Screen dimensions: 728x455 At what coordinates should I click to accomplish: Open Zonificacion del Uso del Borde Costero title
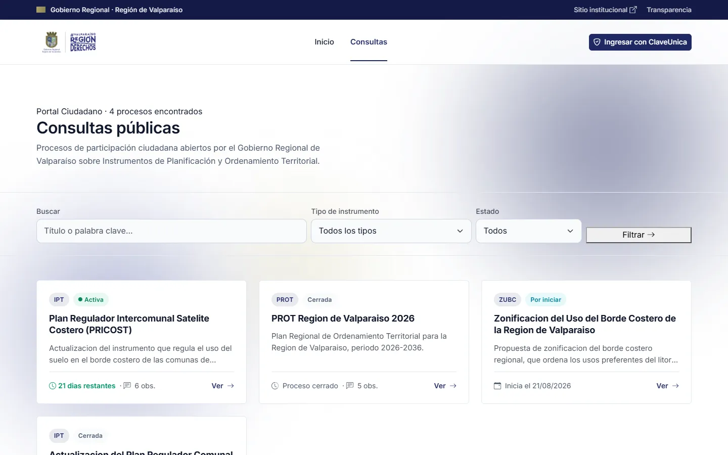click(585, 324)
